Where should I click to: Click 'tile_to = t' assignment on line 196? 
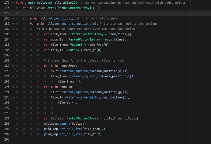pyautogui.click(x=68, y=103)
